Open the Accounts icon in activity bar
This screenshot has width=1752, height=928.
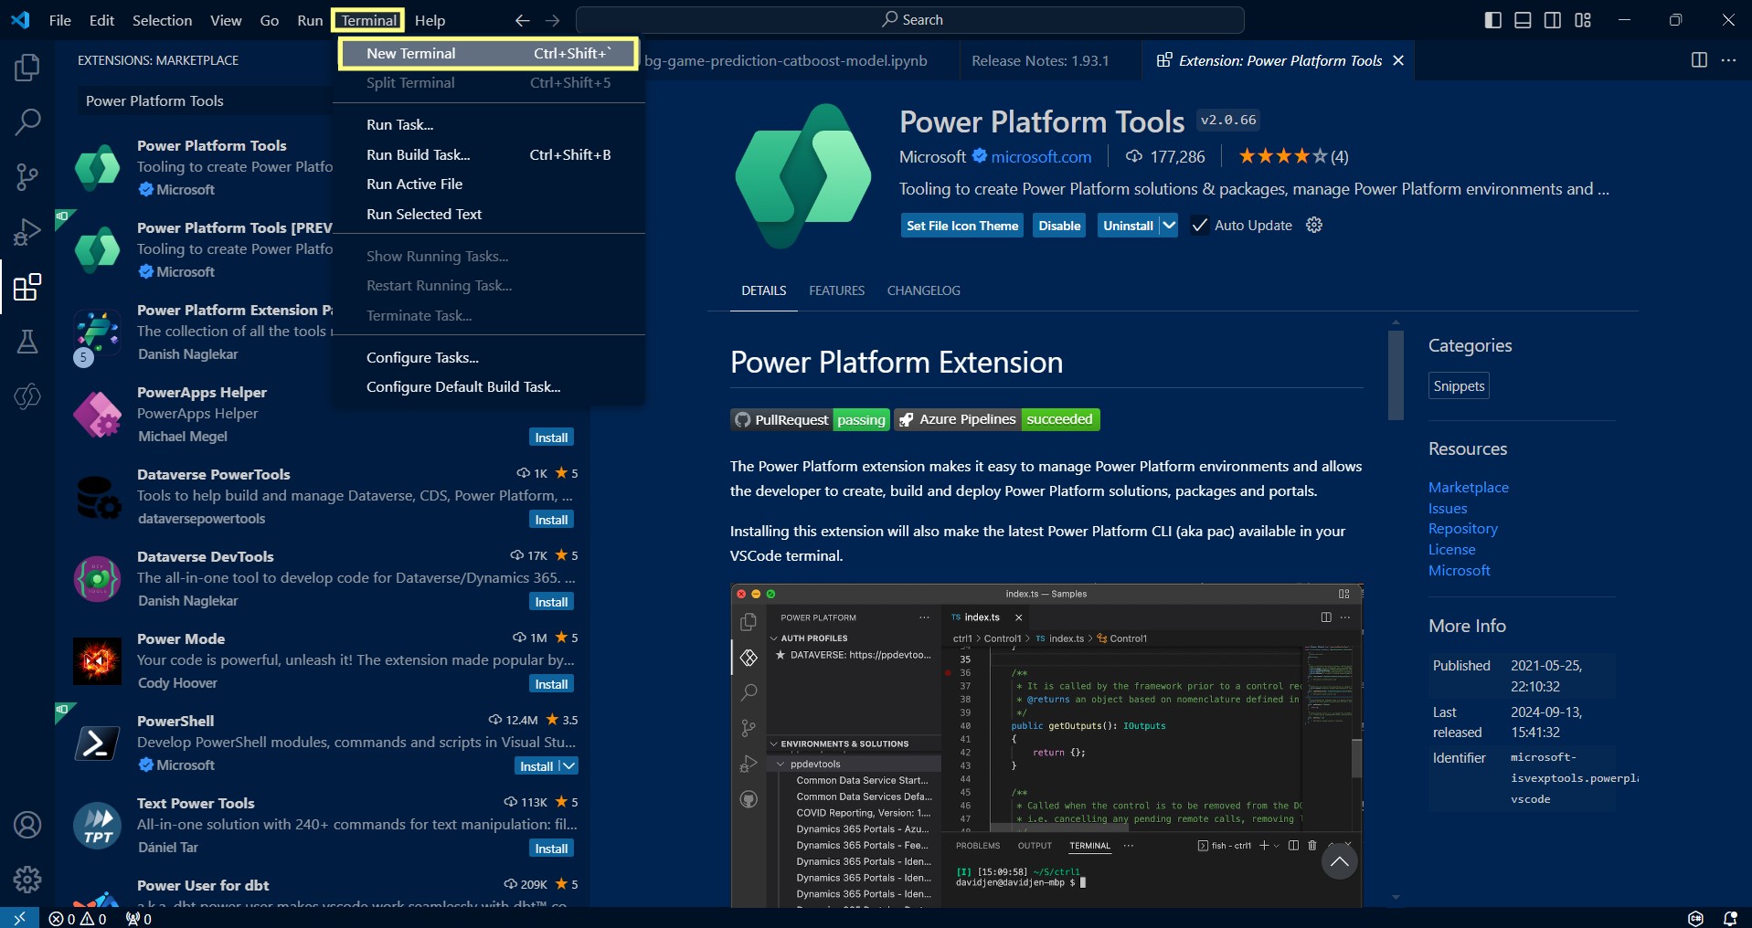pos(27,825)
